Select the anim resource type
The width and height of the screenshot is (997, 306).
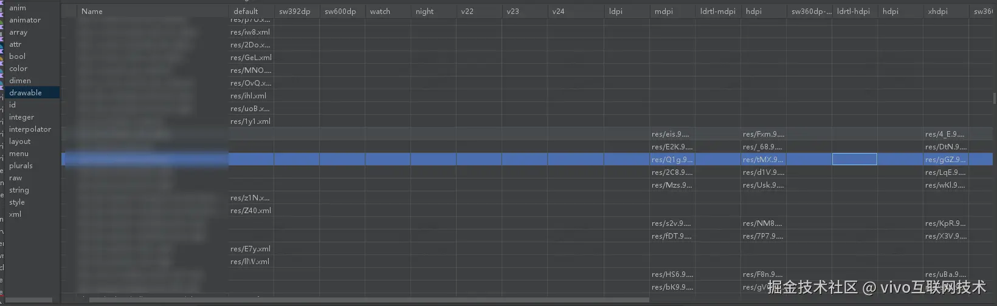[x=18, y=8]
